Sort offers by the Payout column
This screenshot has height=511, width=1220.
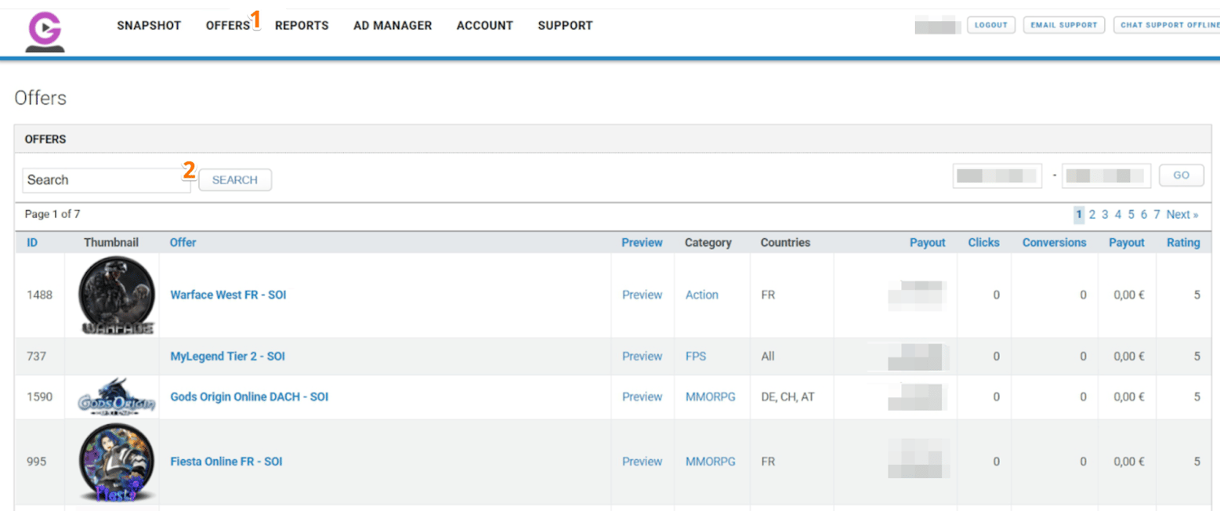[927, 242]
